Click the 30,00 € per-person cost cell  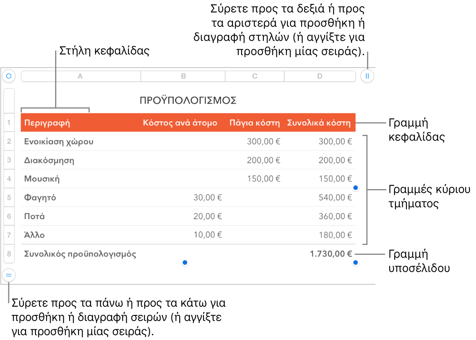coord(183,197)
